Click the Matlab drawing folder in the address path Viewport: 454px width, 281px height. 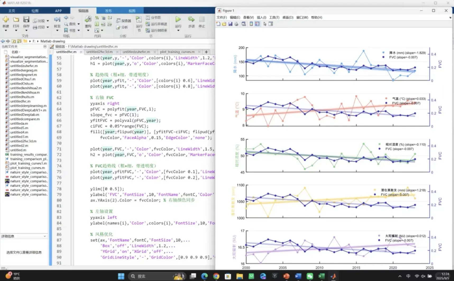(53, 41)
